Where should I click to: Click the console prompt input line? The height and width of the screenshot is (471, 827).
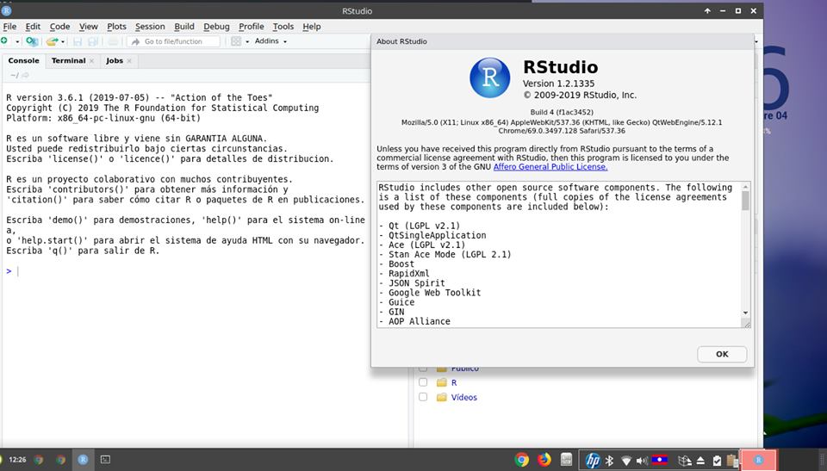184,271
